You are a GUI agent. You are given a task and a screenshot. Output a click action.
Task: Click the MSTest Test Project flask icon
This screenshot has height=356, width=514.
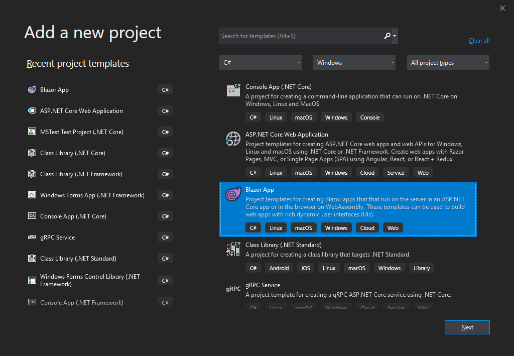pyautogui.click(x=32, y=132)
